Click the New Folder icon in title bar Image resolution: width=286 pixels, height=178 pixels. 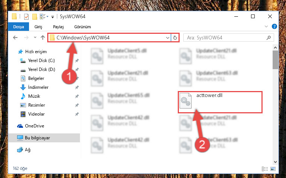[x=35, y=17]
